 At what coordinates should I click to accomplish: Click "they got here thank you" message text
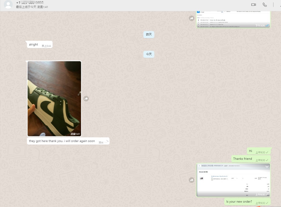coord(62,141)
